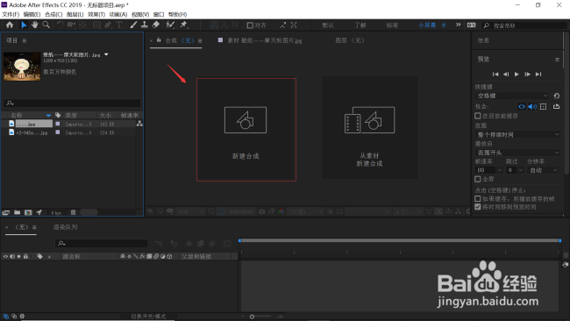
Task: Select the Clone Stamp tool
Action: click(145, 25)
